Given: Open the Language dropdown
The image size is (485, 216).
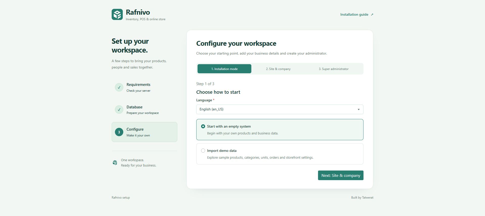Looking at the screenshot, I should pos(280,109).
